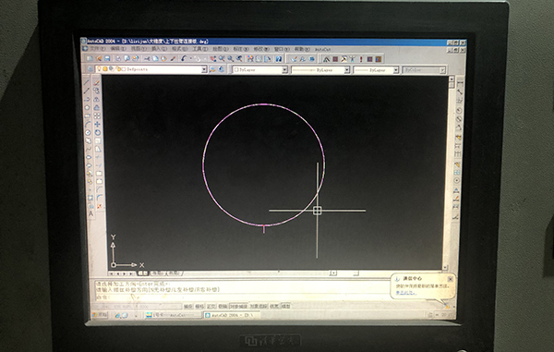Click the Save icon in standard toolbar

107,58
